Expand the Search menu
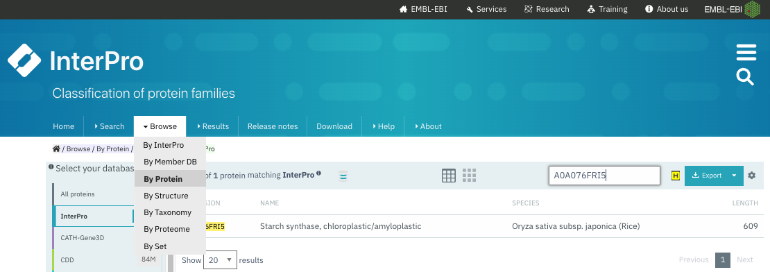770x272 pixels. coord(109,126)
